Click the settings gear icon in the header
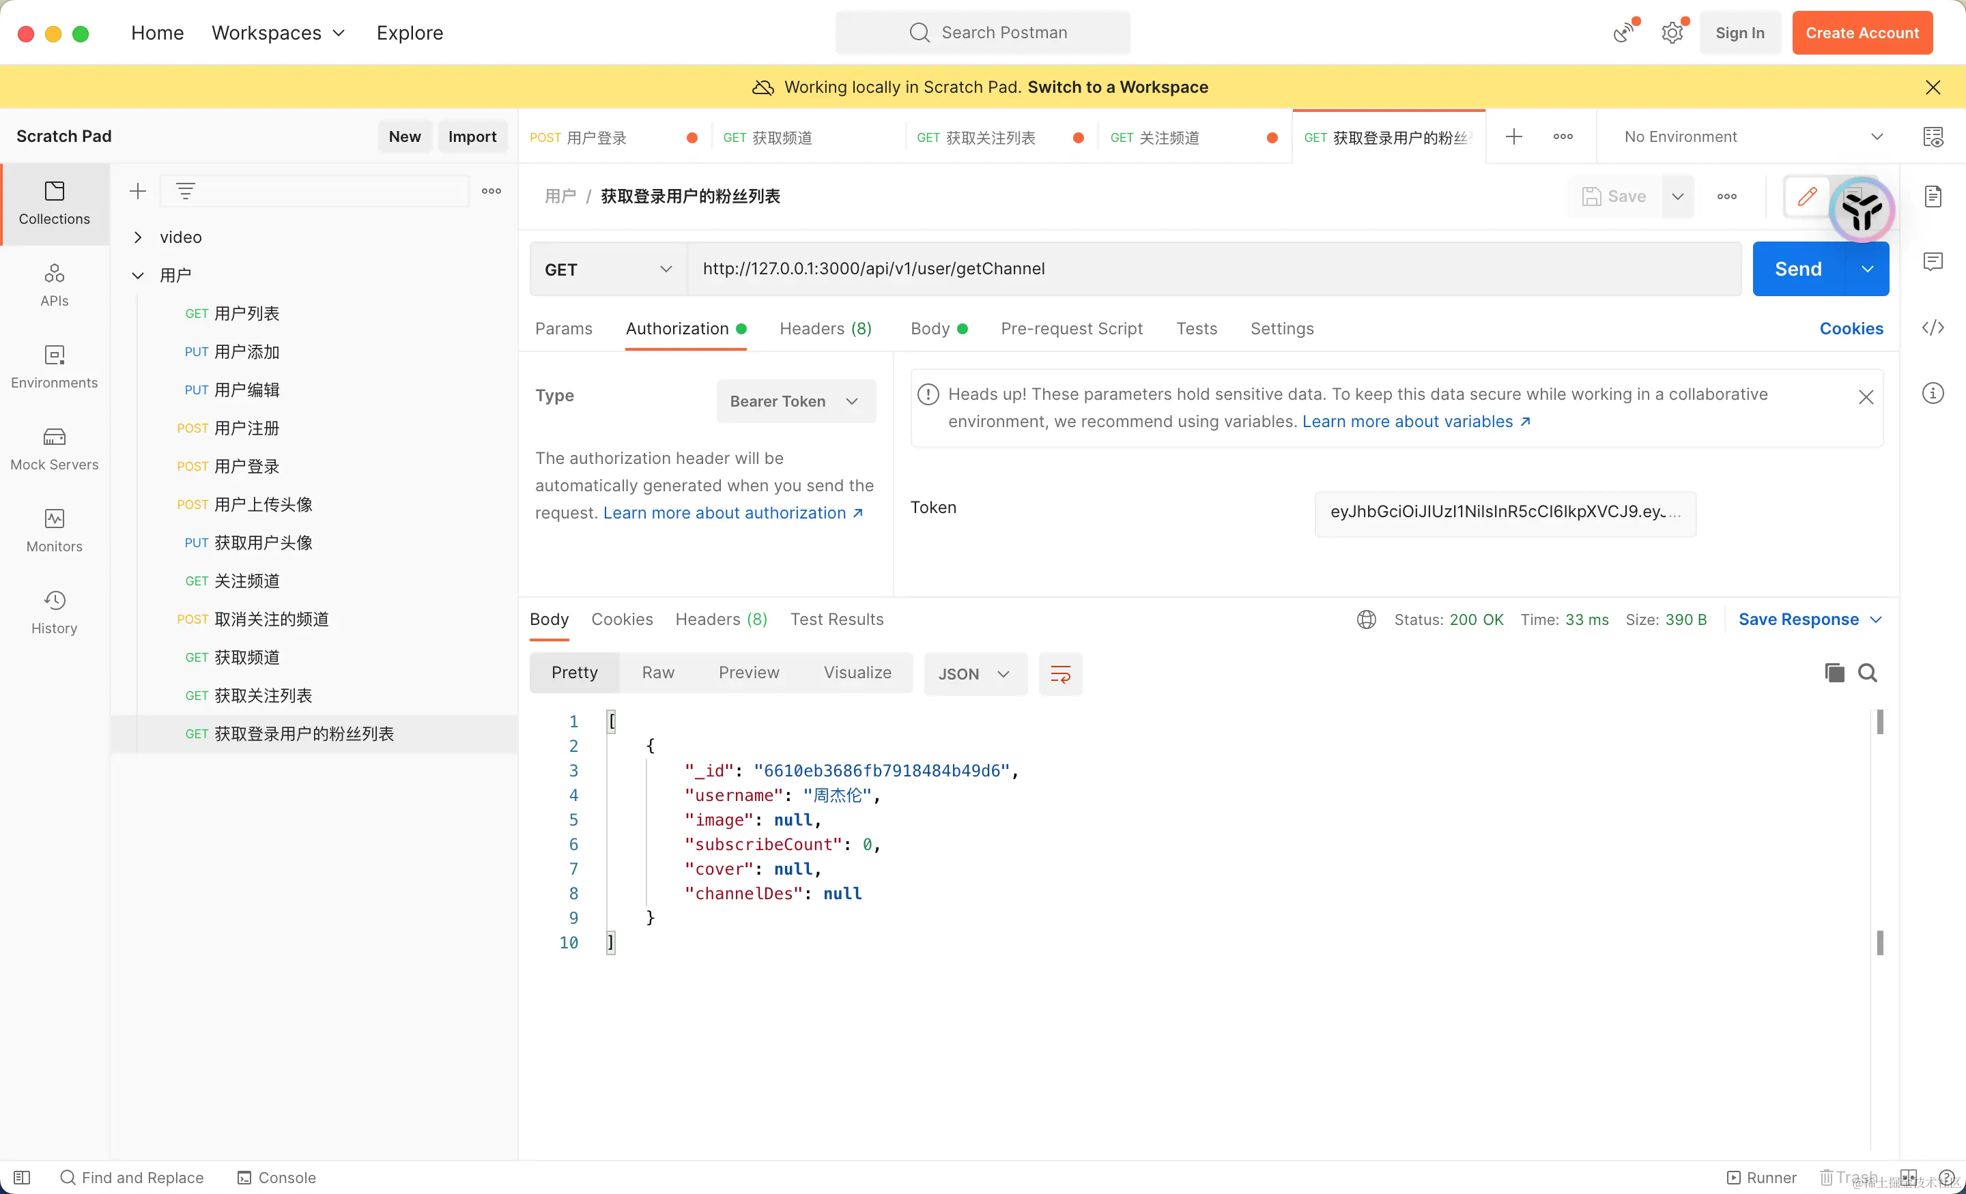Screen dimensions: 1966x1194 [1672, 33]
